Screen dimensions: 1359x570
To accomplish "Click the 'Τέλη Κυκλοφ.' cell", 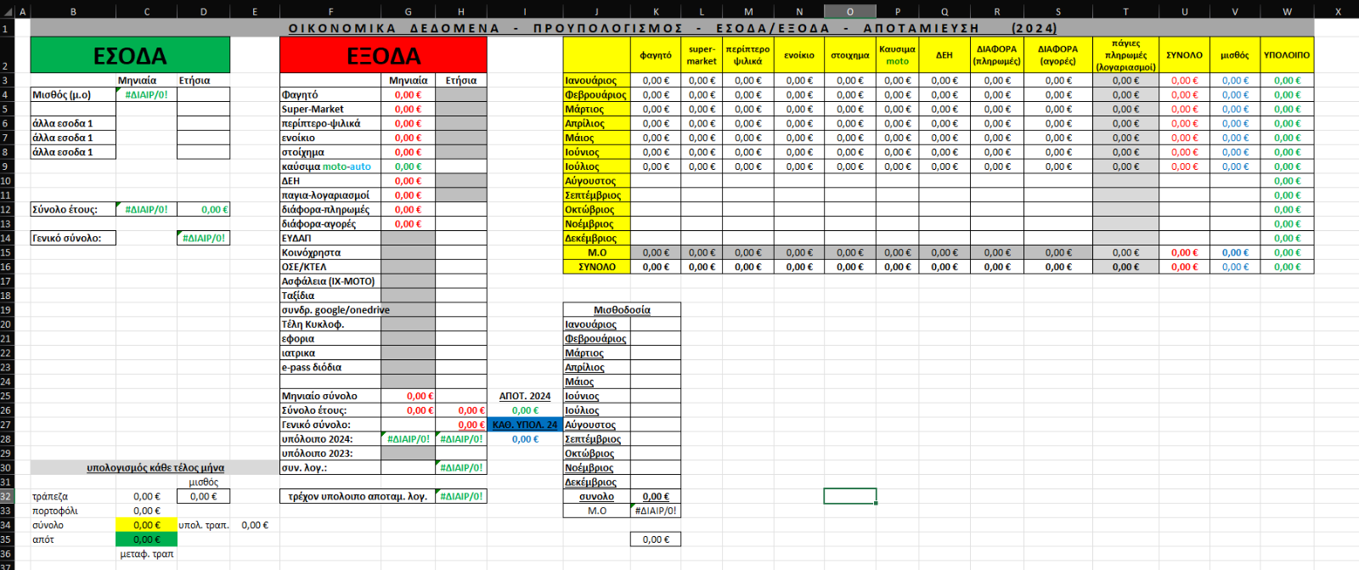I will 330,325.
